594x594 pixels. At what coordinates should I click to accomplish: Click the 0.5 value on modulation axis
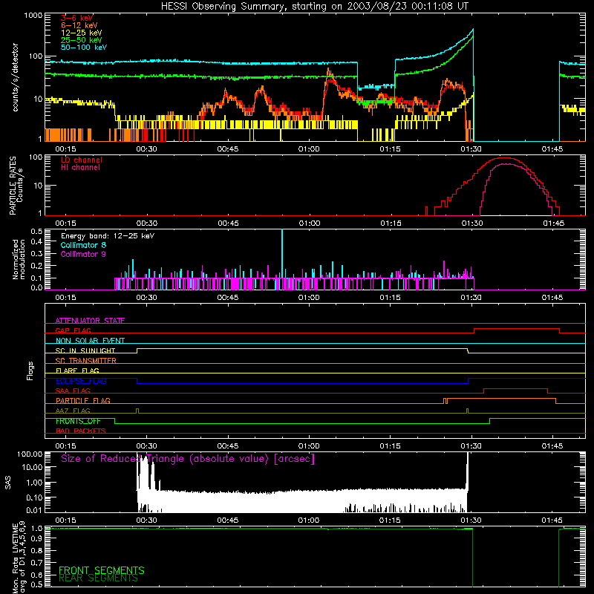(x=36, y=231)
